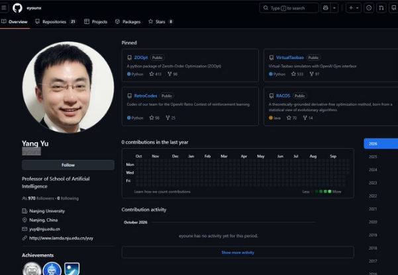Click the repository icon beside RetroCodes

pos(129,96)
